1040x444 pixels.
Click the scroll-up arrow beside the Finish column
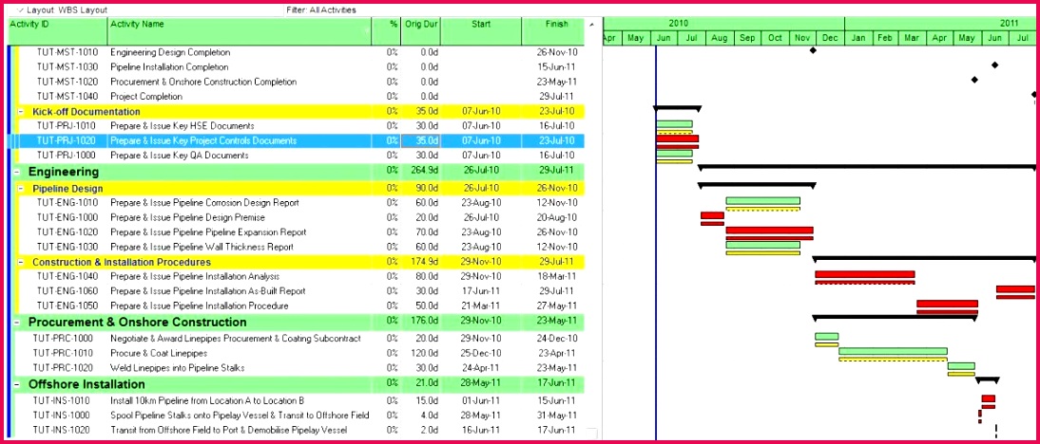(x=591, y=25)
